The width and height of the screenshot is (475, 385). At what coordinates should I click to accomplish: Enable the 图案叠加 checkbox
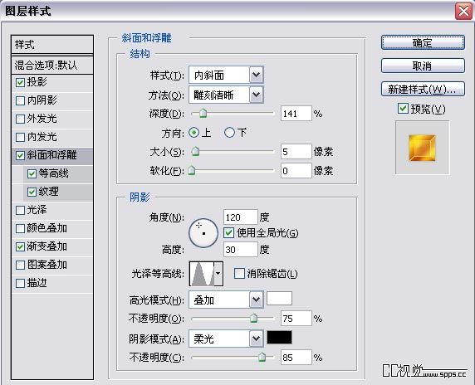(x=20, y=266)
